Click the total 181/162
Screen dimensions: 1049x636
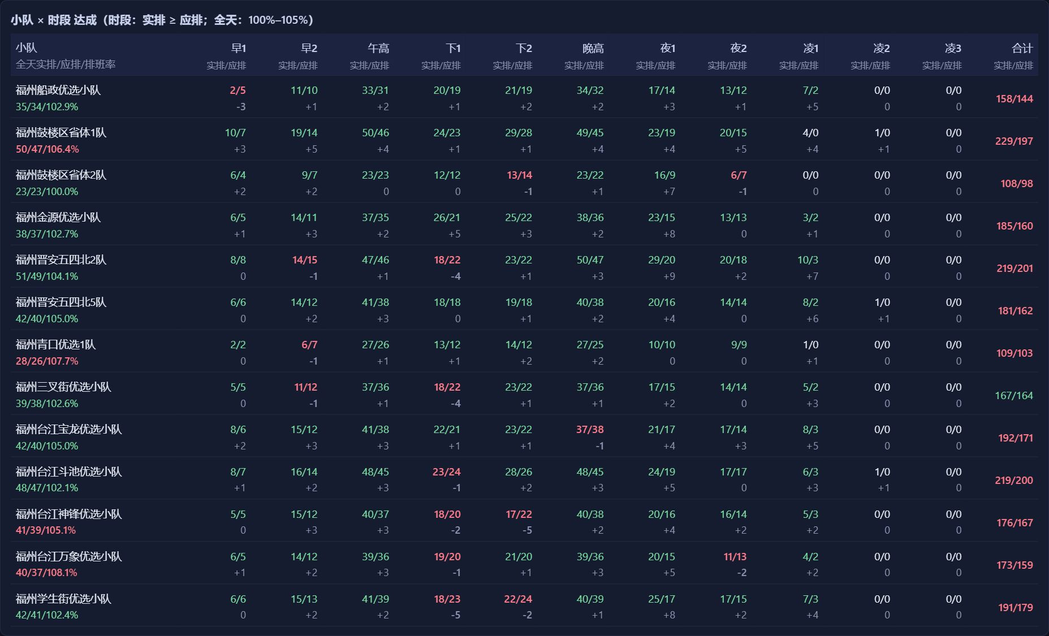pyautogui.click(x=1016, y=310)
